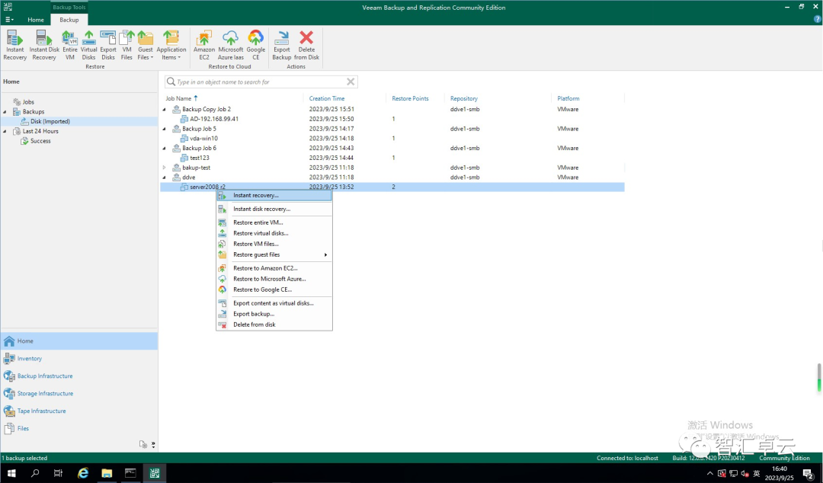823x483 pixels.
Task: Click Amazon EC2 restore icon
Action: [204, 45]
